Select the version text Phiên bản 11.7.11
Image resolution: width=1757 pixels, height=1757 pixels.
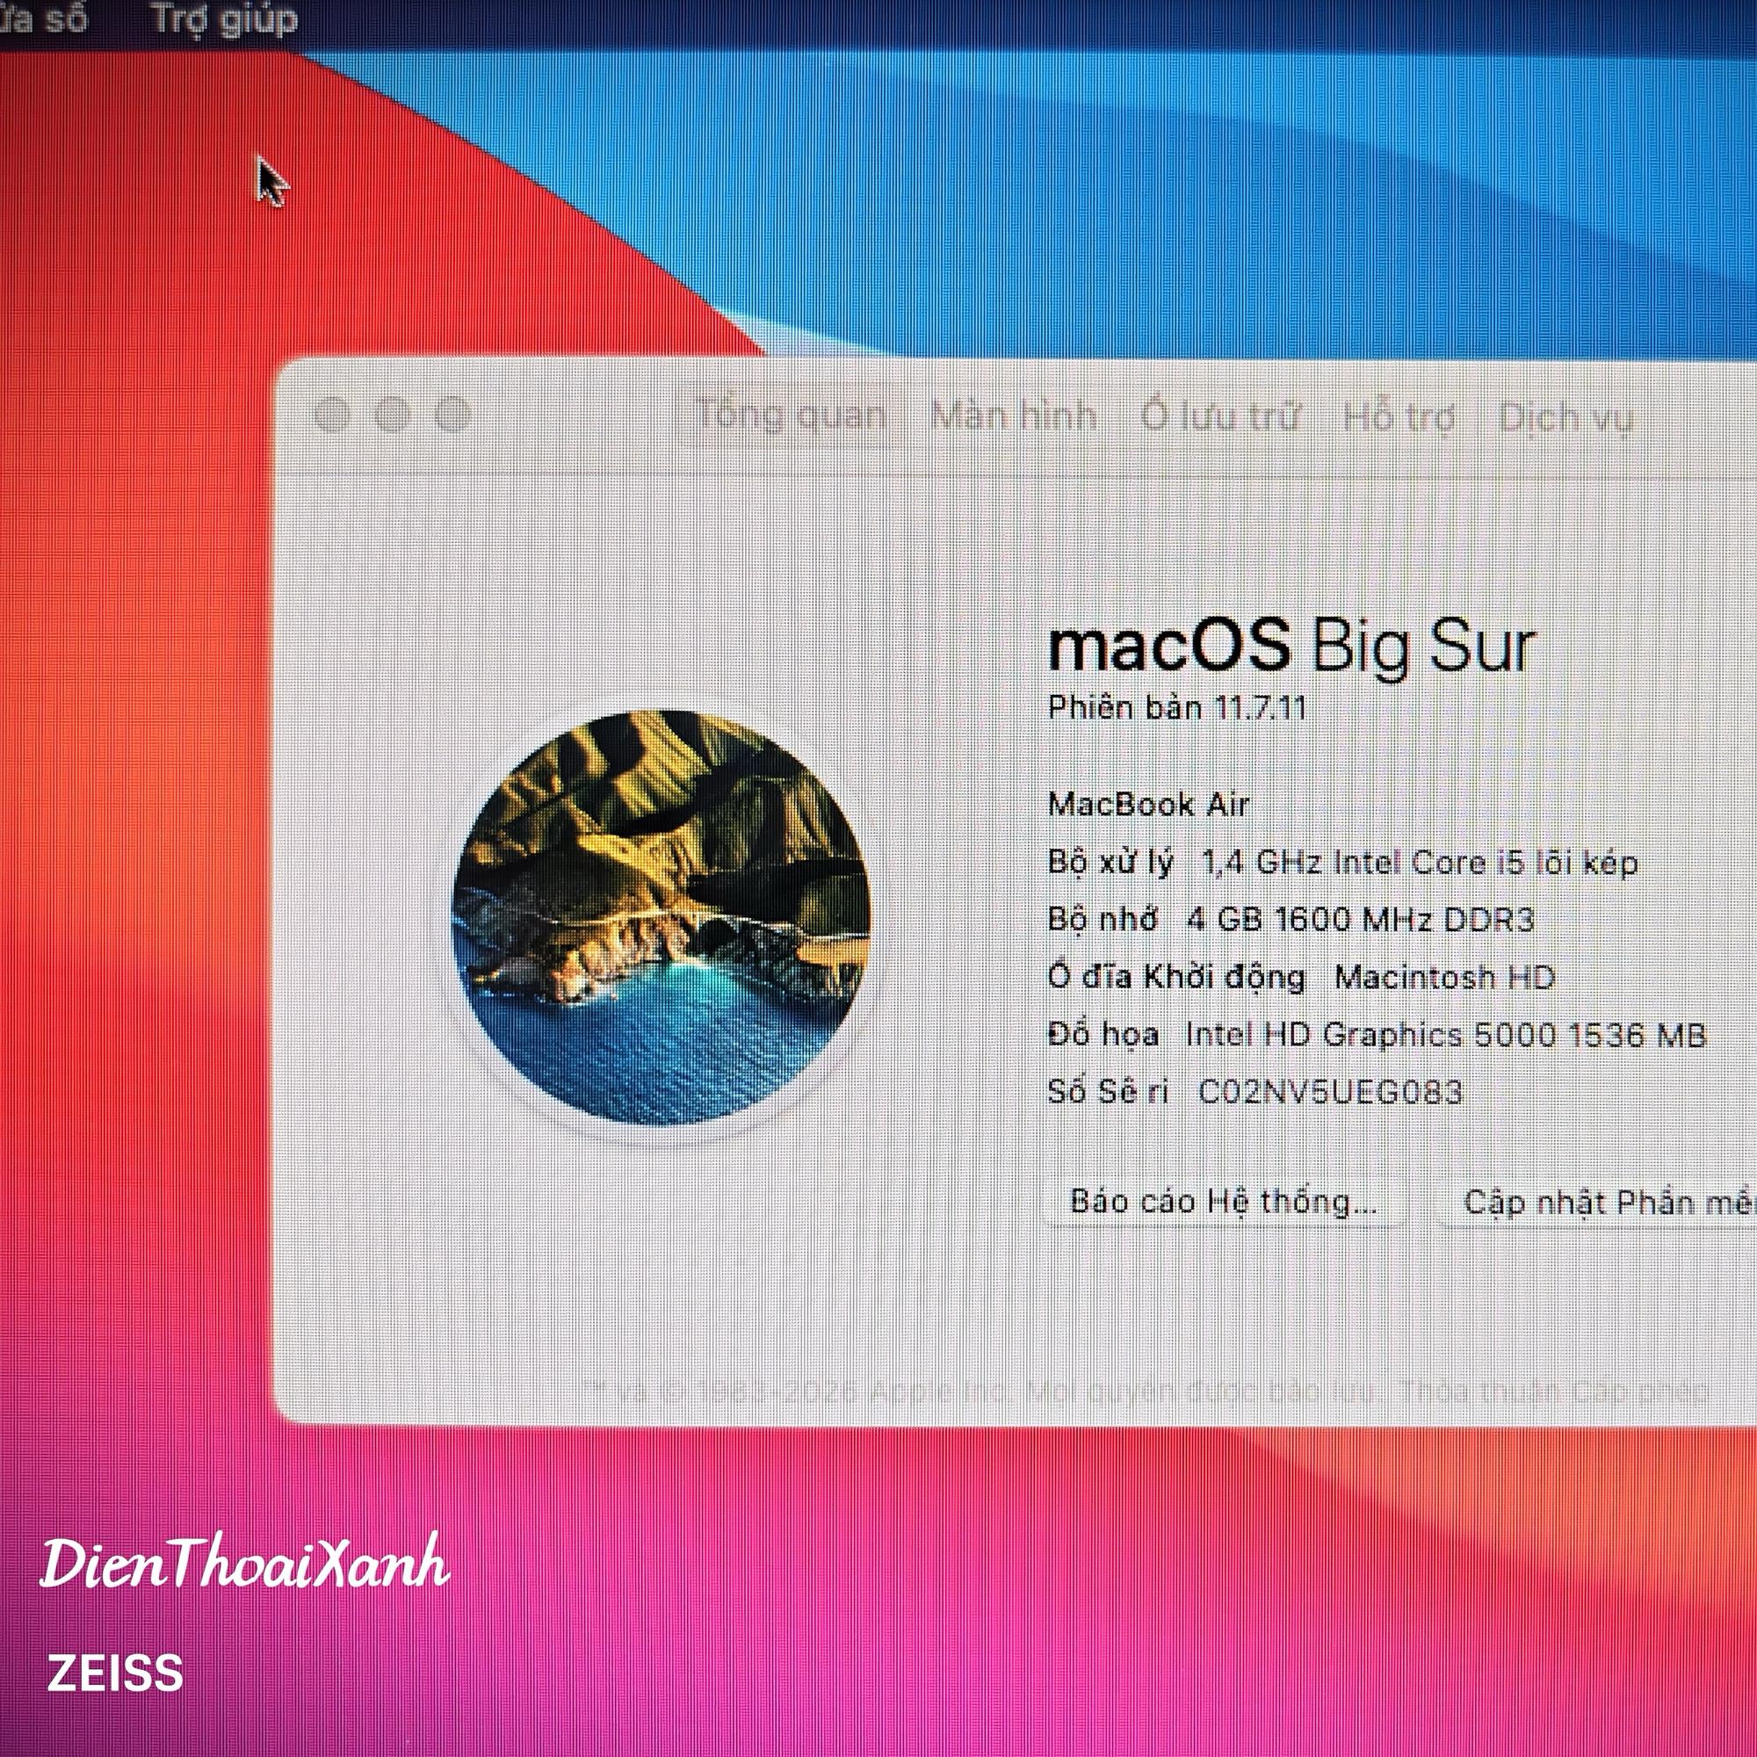(1178, 707)
